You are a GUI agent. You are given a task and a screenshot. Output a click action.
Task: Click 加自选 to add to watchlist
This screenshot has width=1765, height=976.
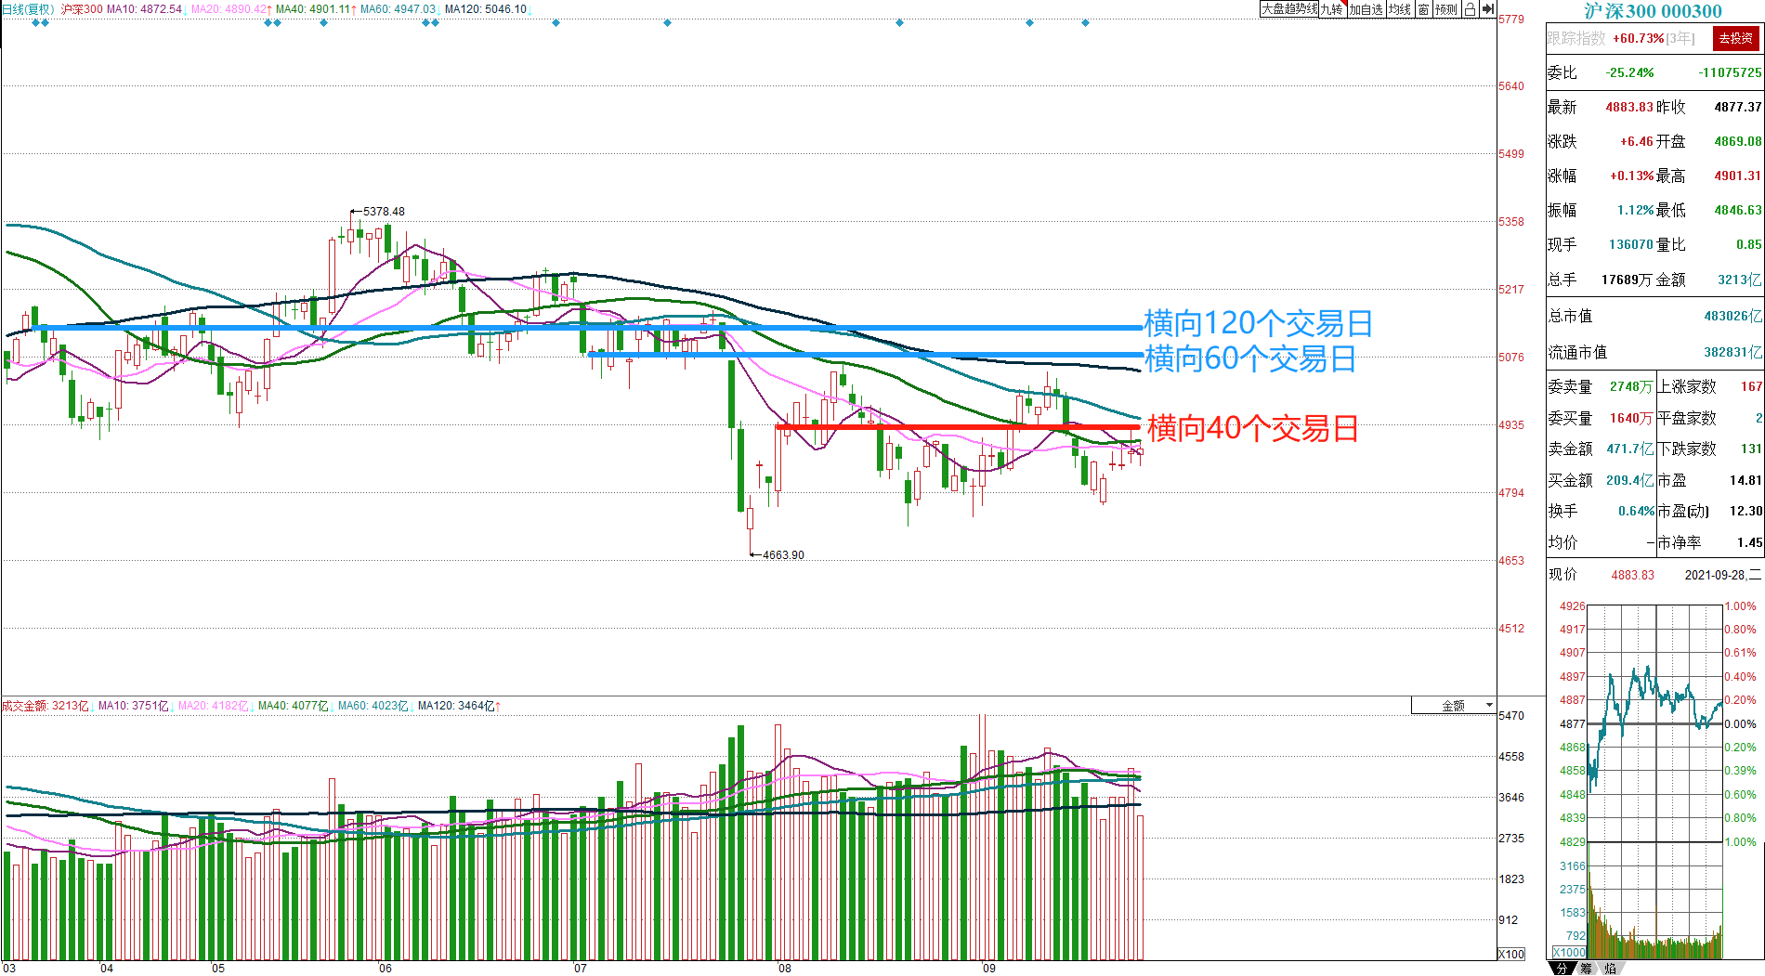(1366, 9)
